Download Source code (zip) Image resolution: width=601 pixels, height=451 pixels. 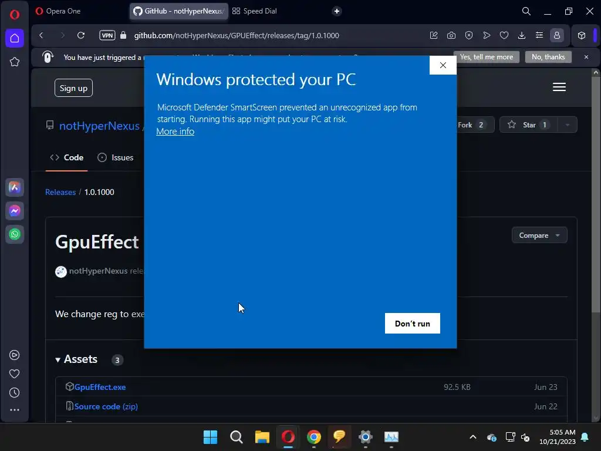106,406
